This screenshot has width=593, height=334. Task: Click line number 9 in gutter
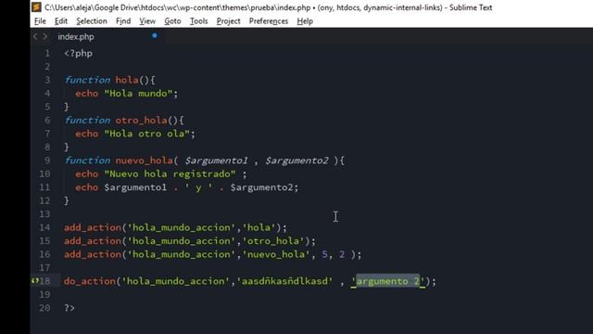(x=47, y=161)
